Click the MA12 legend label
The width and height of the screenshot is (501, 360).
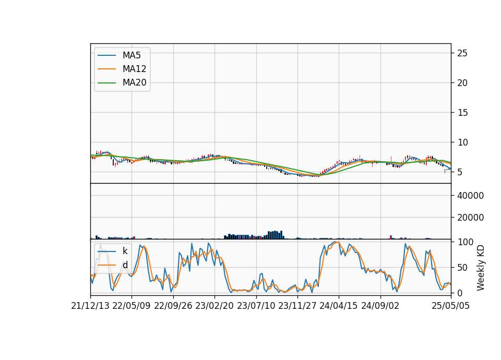135,69
